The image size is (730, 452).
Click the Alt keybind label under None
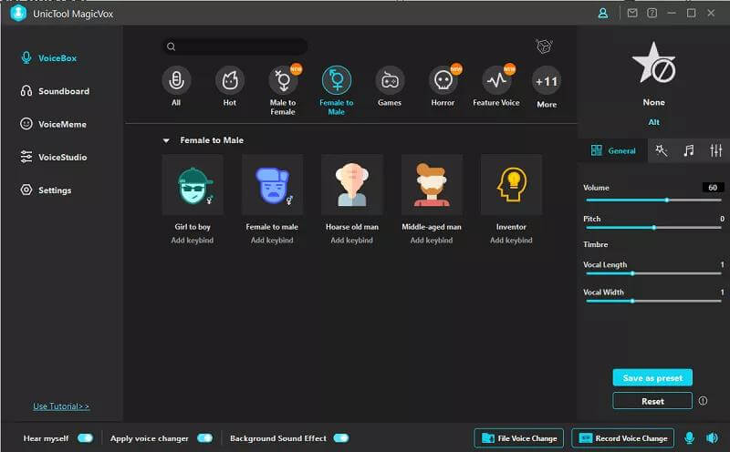(x=653, y=122)
